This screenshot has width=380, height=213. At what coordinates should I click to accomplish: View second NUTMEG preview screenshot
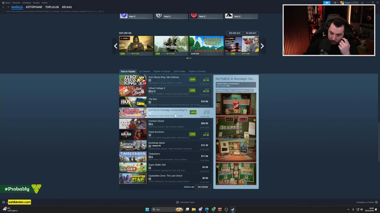[236, 127]
